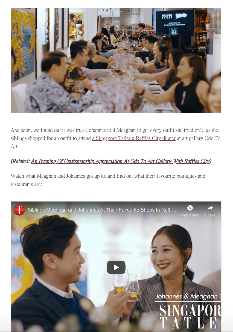Click the 'Watch what Meaghan and Johannes' paragraph
The width and height of the screenshot is (233, 332).
108,180
